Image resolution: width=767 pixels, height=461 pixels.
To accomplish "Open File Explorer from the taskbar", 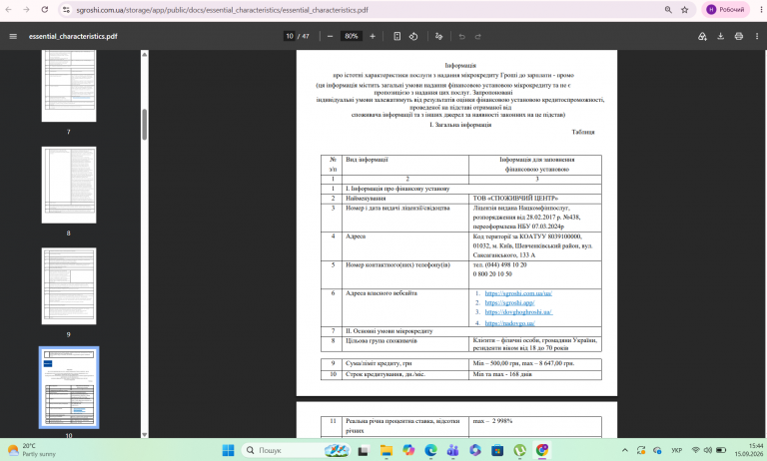I will (x=386, y=450).
